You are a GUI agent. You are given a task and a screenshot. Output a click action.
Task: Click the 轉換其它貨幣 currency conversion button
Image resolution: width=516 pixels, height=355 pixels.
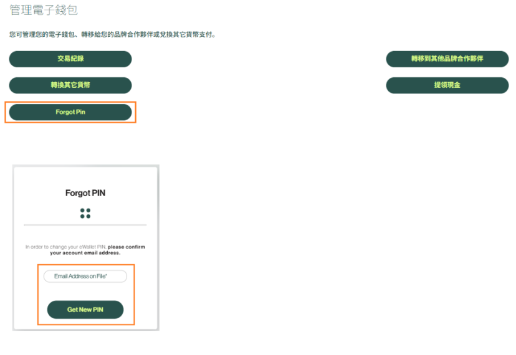(x=70, y=85)
